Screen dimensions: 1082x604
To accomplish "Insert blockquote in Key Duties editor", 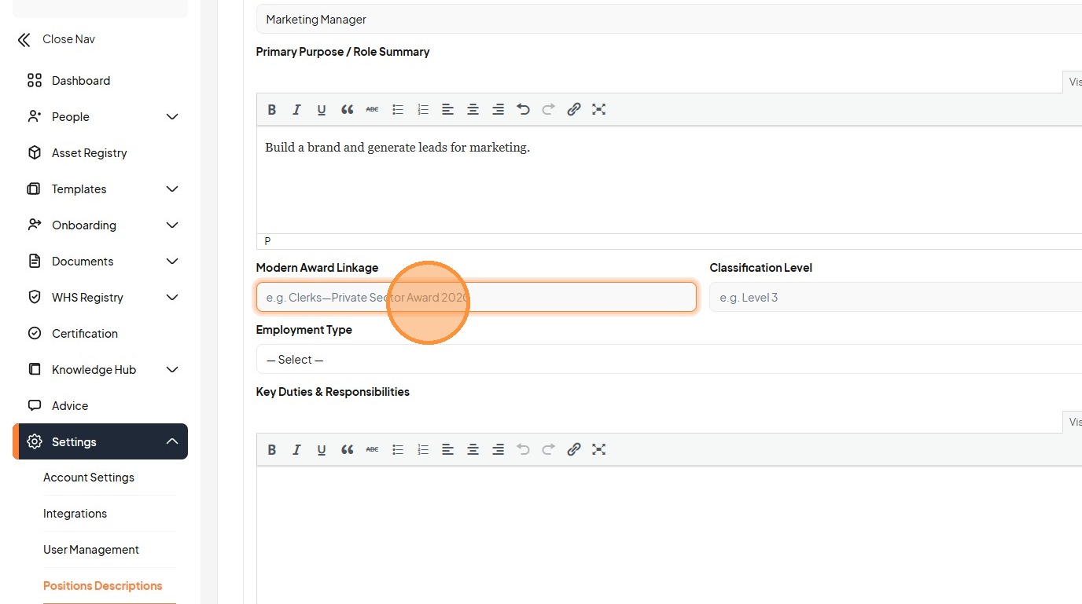I will [x=347, y=450].
